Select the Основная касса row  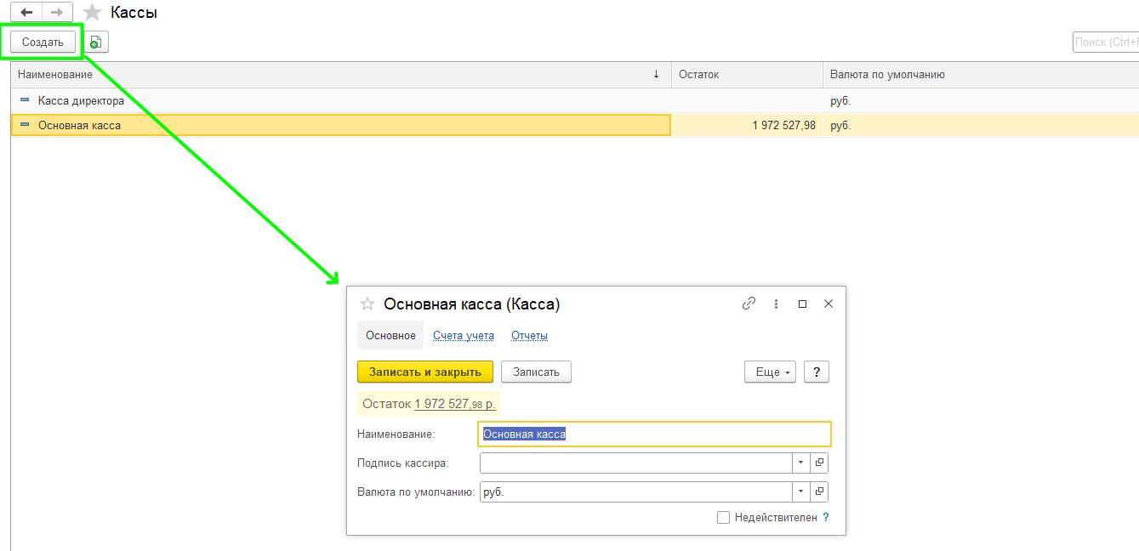point(575,125)
